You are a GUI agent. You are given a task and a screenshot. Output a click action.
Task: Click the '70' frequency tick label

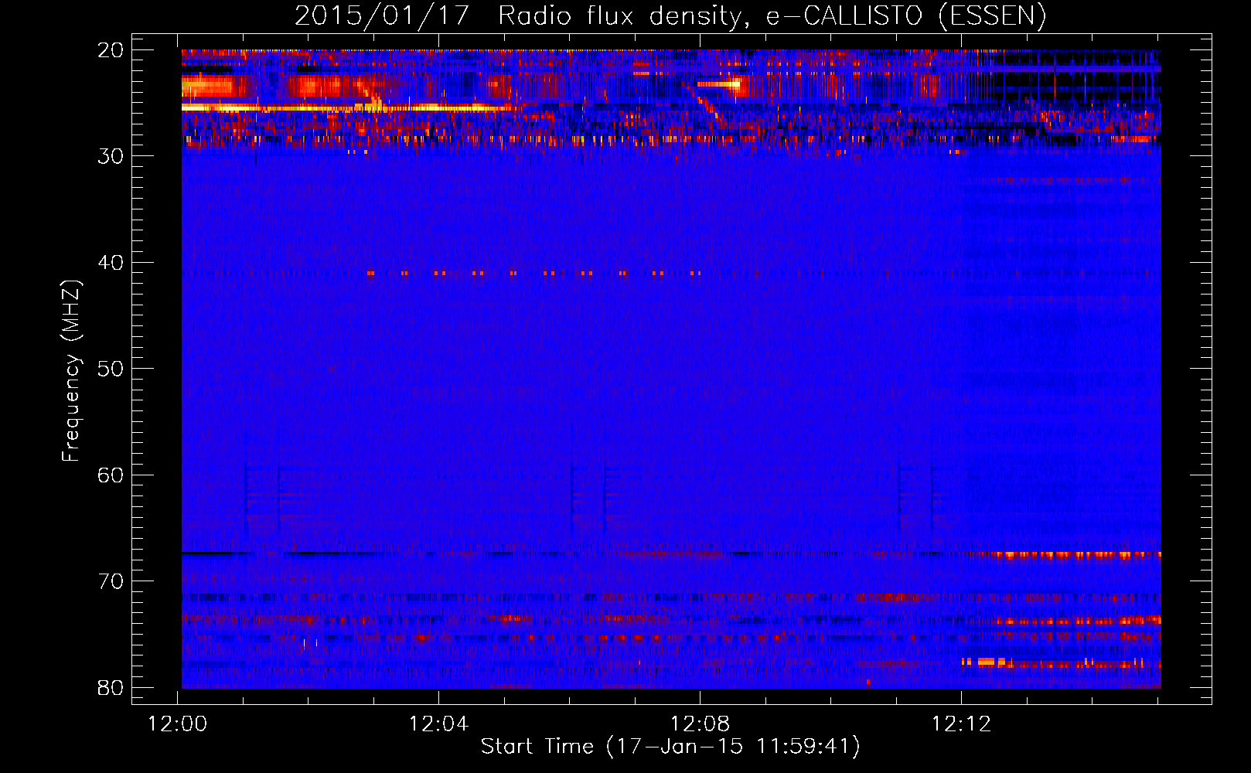(111, 581)
